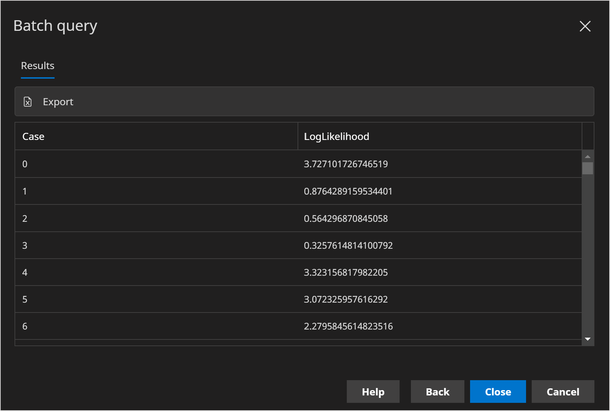Select the Results tab

tap(37, 66)
